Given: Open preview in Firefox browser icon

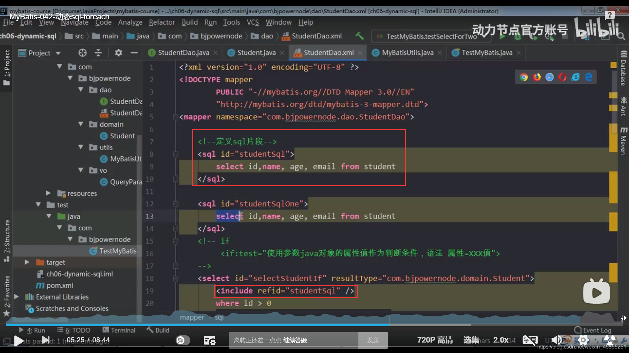Looking at the screenshot, I should tap(537, 77).
